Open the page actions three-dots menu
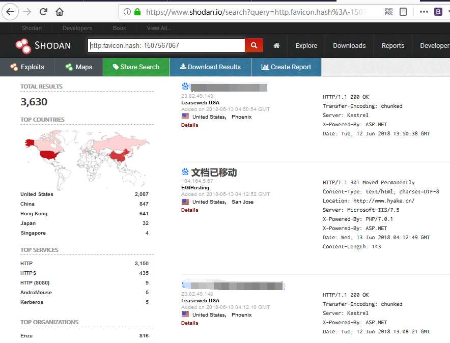Viewport: 450px width, 343px height. point(424,12)
